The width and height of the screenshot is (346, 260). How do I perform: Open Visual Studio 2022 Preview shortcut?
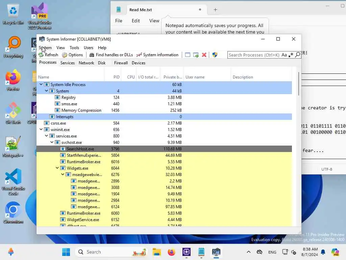pos(40,16)
